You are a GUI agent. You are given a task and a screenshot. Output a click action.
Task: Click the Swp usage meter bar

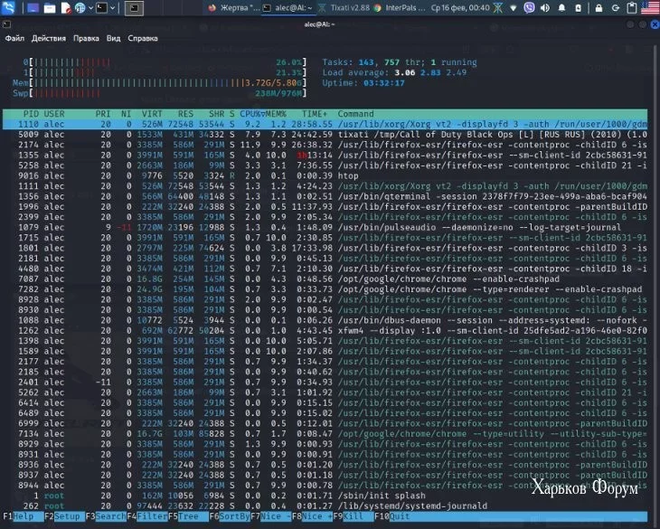click(x=160, y=93)
